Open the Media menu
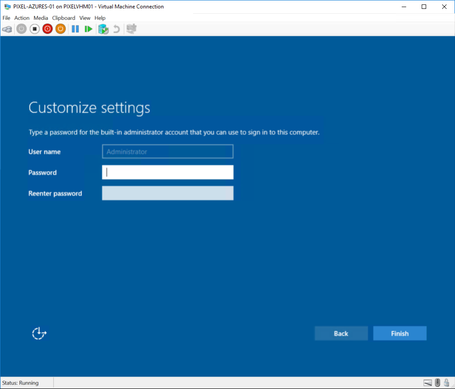The image size is (455, 389). (40, 18)
